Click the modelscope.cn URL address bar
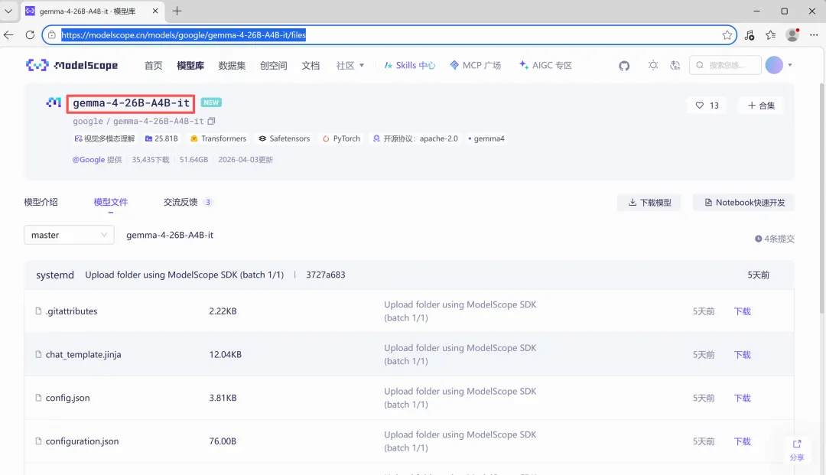The width and height of the screenshot is (826, 475). [x=390, y=34]
